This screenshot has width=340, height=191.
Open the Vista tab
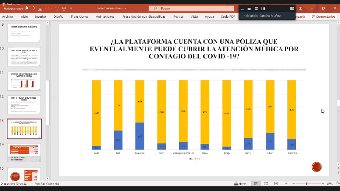pyautogui.click(x=194, y=17)
